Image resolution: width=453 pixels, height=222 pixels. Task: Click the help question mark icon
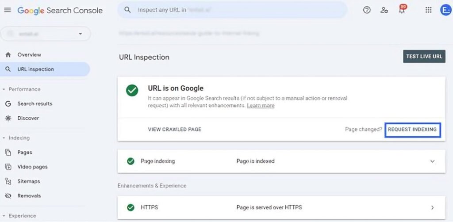(x=367, y=10)
